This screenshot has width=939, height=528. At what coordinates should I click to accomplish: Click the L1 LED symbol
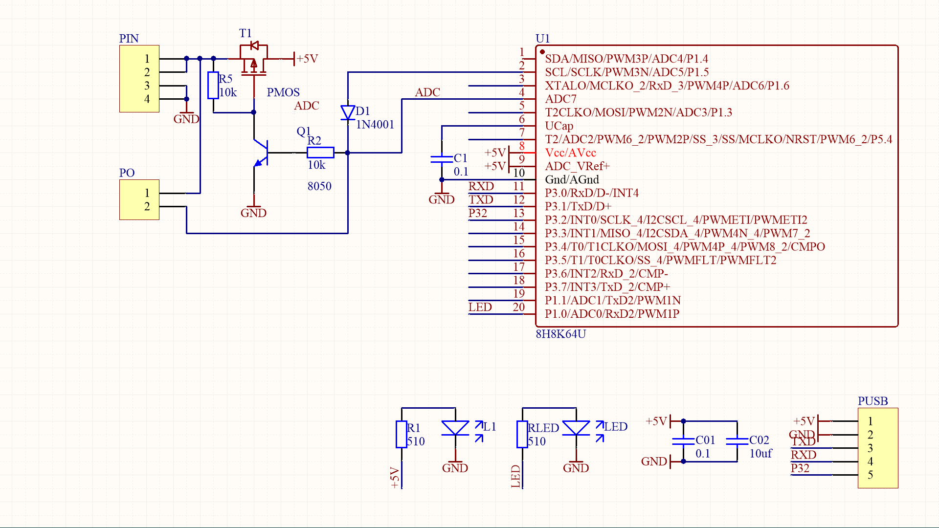click(x=455, y=428)
